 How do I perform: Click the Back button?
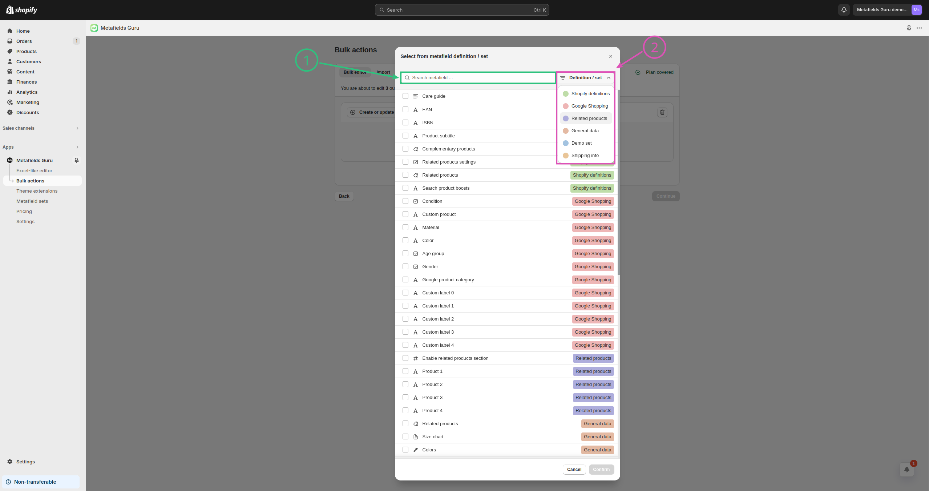(x=344, y=196)
